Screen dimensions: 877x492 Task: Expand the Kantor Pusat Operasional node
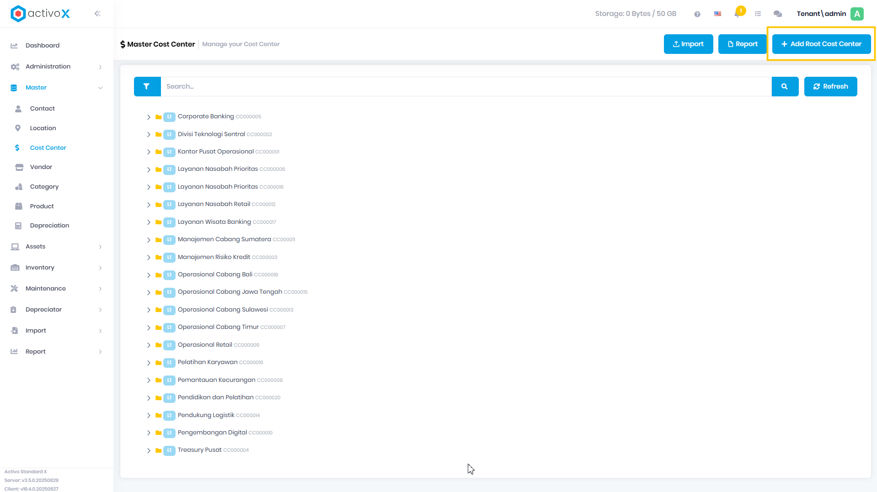149,152
